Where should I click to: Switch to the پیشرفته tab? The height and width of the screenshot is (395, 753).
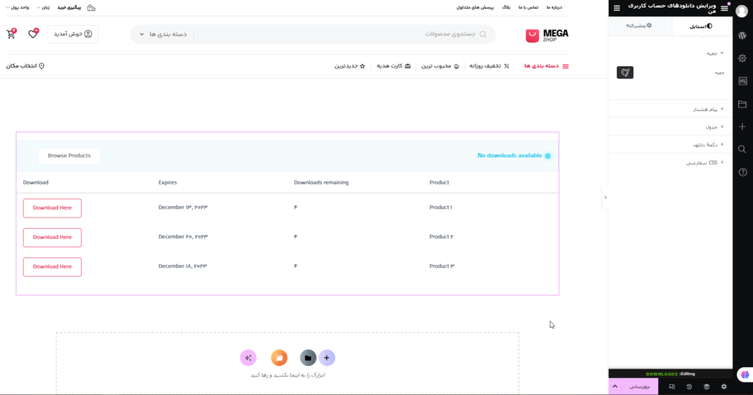pos(640,26)
